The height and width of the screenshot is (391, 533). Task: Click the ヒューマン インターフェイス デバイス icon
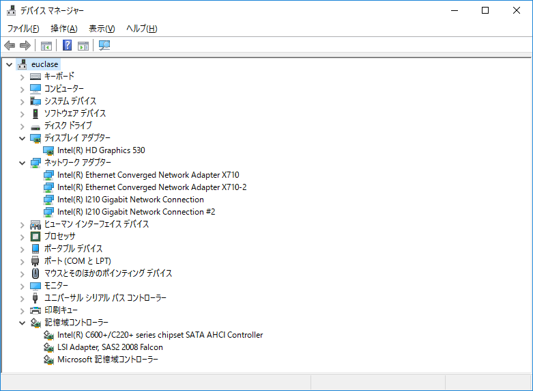click(x=35, y=224)
